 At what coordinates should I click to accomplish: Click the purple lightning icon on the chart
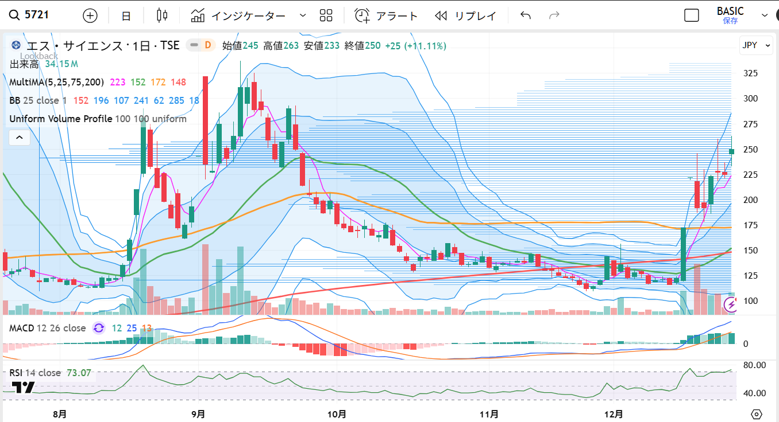[x=731, y=305]
